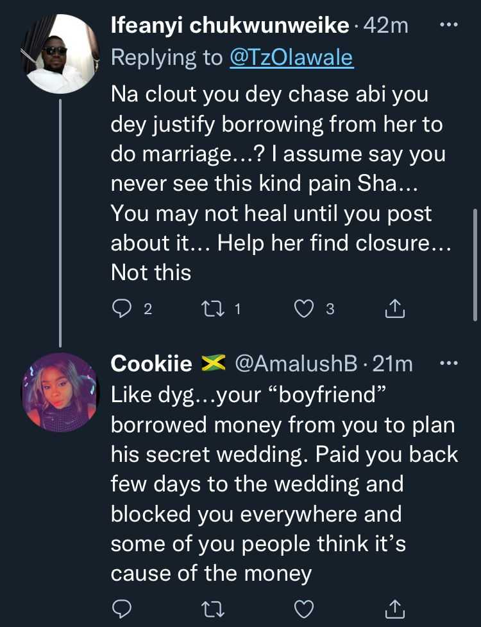Open Cookiie's profile picture
The width and height of the screenshot is (481, 627).
click(x=60, y=391)
